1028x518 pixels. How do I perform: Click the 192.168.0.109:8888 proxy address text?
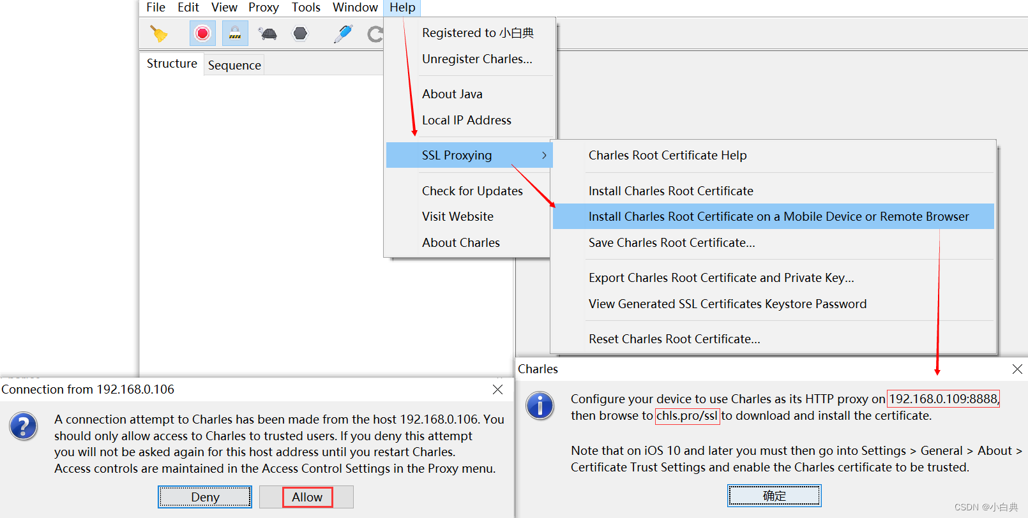point(943,399)
